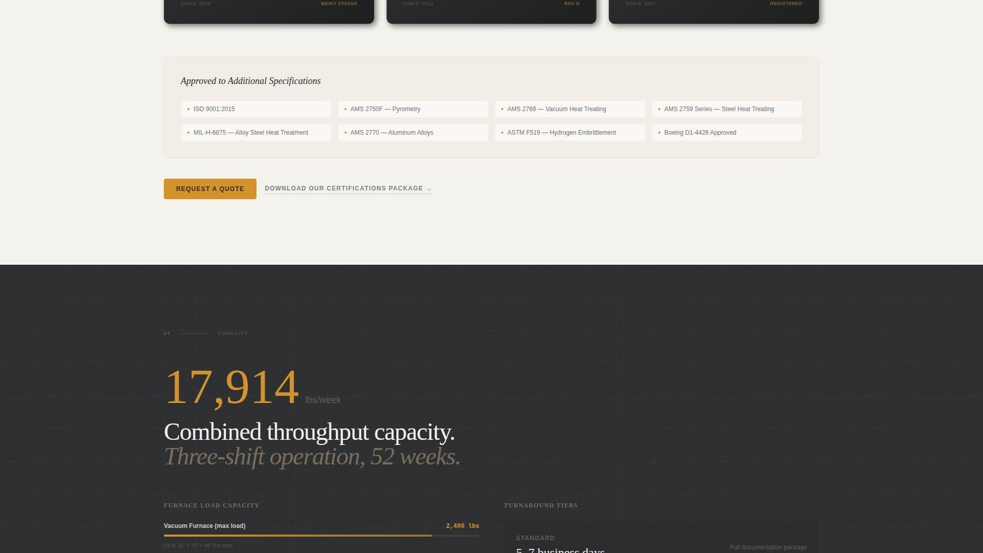Viewport: 983px width, 553px height.
Task: Click the Request A Quote button
Action: pyautogui.click(x=210, y=189)
